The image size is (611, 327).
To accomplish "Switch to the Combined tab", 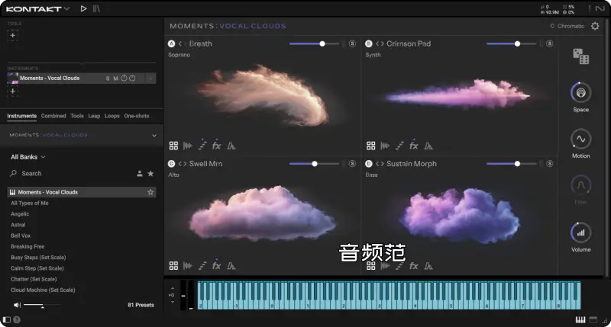I will [x=53, y=116].
